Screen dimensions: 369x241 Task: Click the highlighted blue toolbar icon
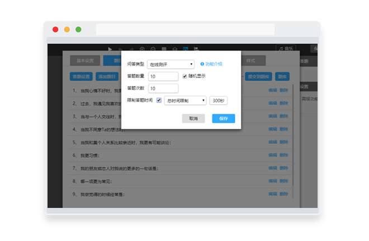186,49
